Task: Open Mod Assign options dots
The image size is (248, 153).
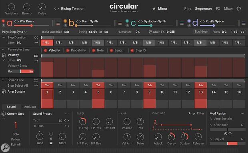Action: [242, 113]
